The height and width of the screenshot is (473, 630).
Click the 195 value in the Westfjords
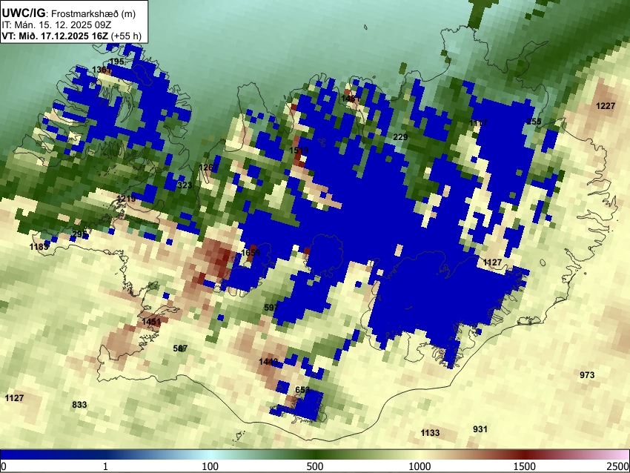coord(116,62)
